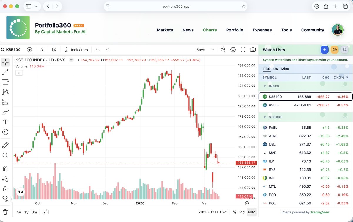Take a chart snapshot with camera icon
The height and width of the screenshot is (222, 353).
pyautogui.click(x=253, y=50)
